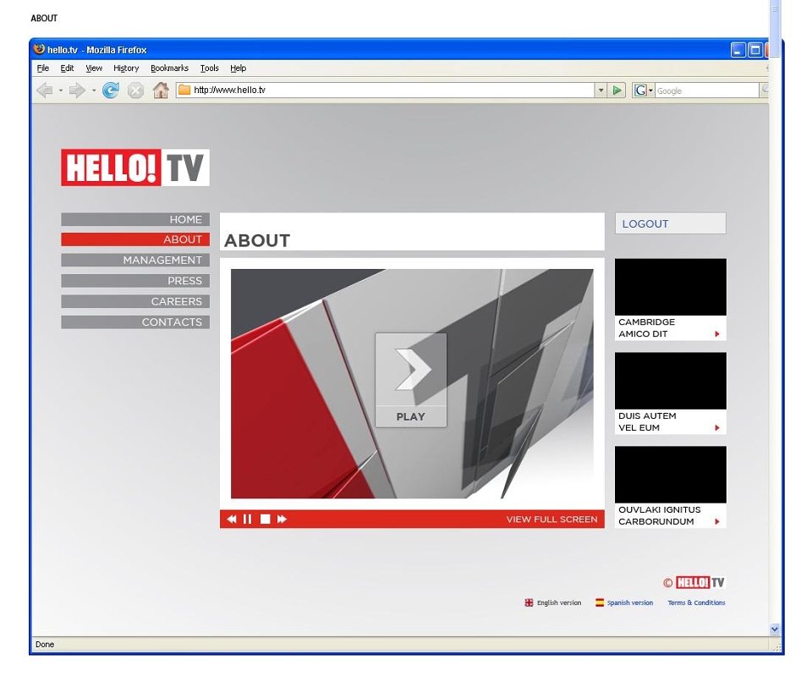Pause the video player
The image size is (812, 676).
[x=248, y=519]
